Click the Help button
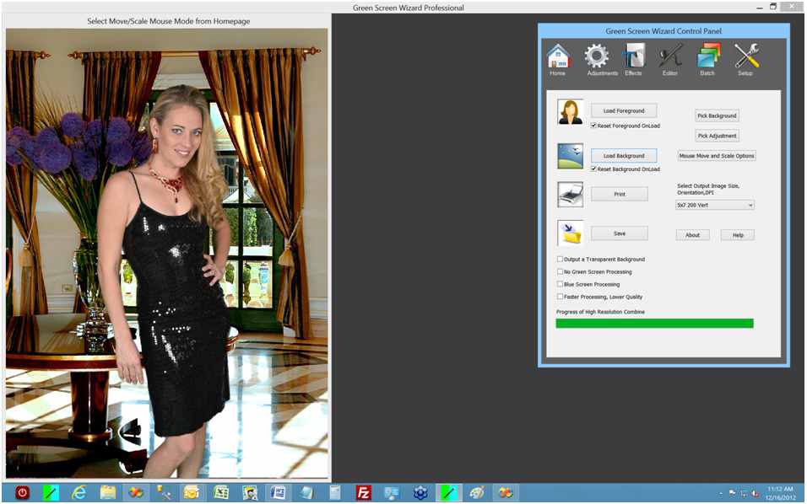807x504 pixels. 738,234
